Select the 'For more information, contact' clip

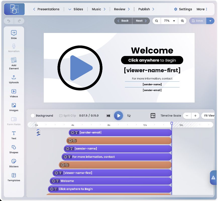[117, 157]
